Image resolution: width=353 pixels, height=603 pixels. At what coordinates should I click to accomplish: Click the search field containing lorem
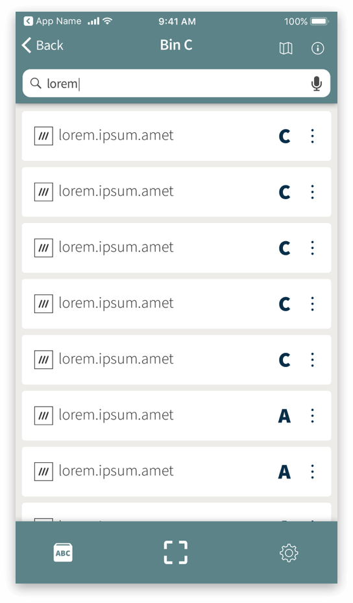tap(176, 84)
